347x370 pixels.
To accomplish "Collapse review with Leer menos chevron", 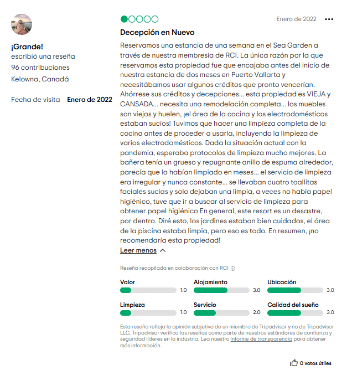I will click(x=163, y=250).
